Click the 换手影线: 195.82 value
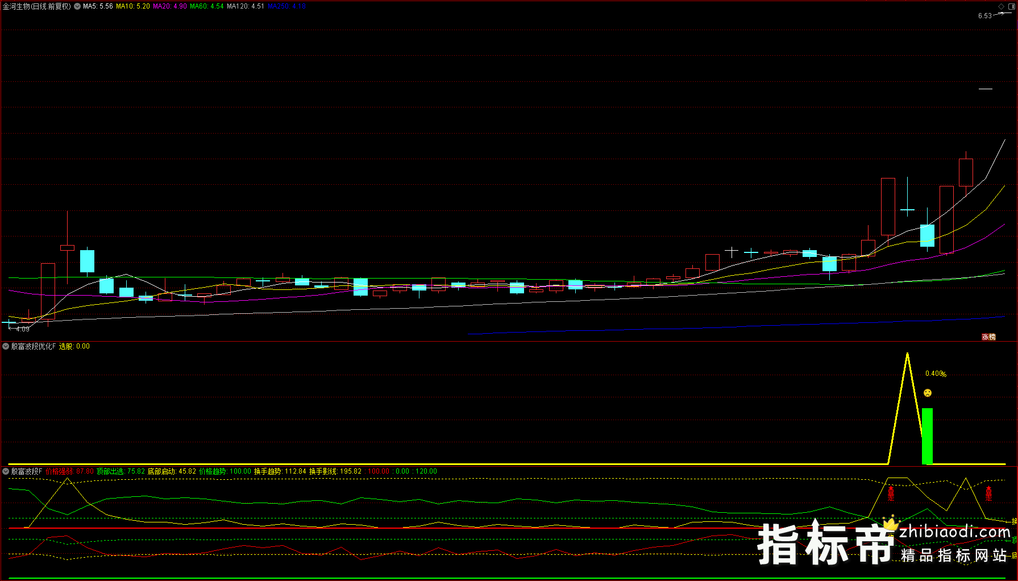This screenshot has height=581, width=1018. (335, 471)
